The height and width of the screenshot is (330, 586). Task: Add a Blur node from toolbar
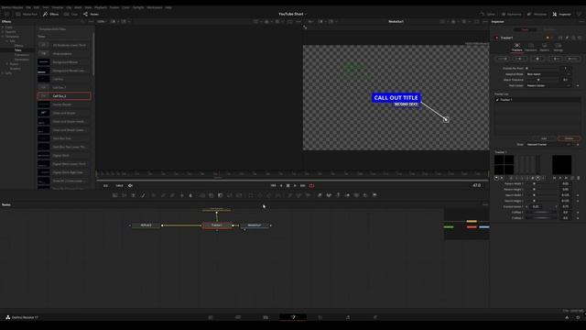pyautogui.click(x=190, y=195)
